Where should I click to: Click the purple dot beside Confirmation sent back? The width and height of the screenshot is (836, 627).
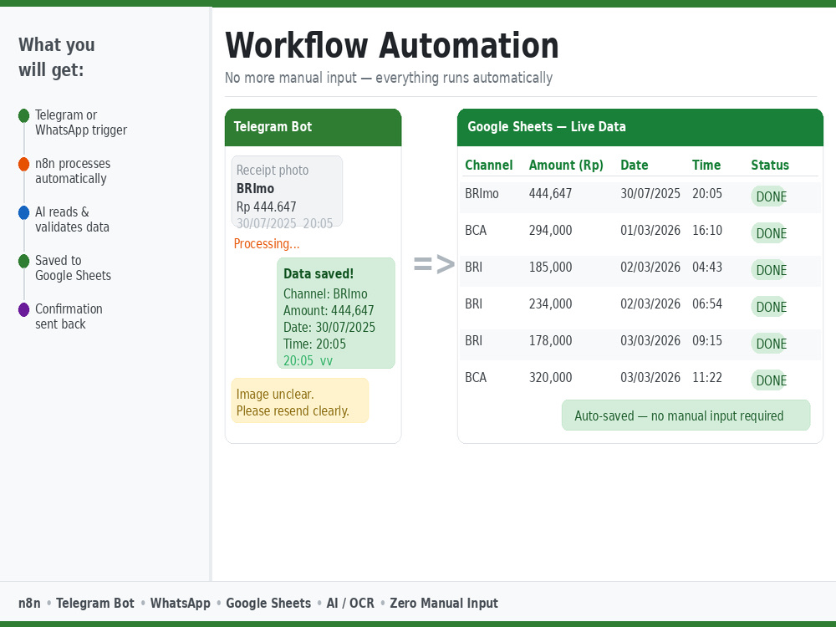pyautogui.click(x=23, y=310)
